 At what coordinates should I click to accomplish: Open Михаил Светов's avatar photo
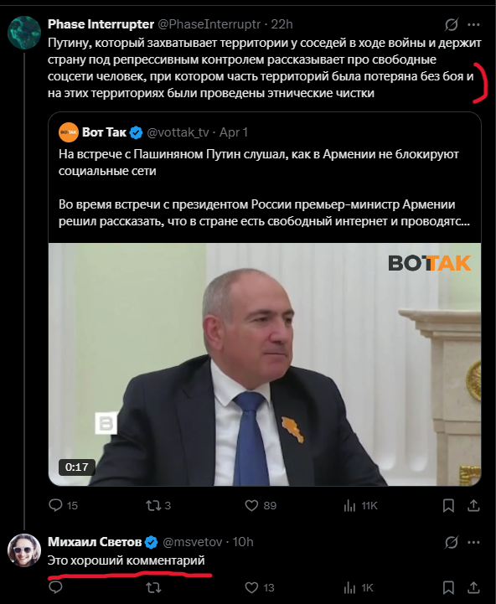[x=24, y=550]
